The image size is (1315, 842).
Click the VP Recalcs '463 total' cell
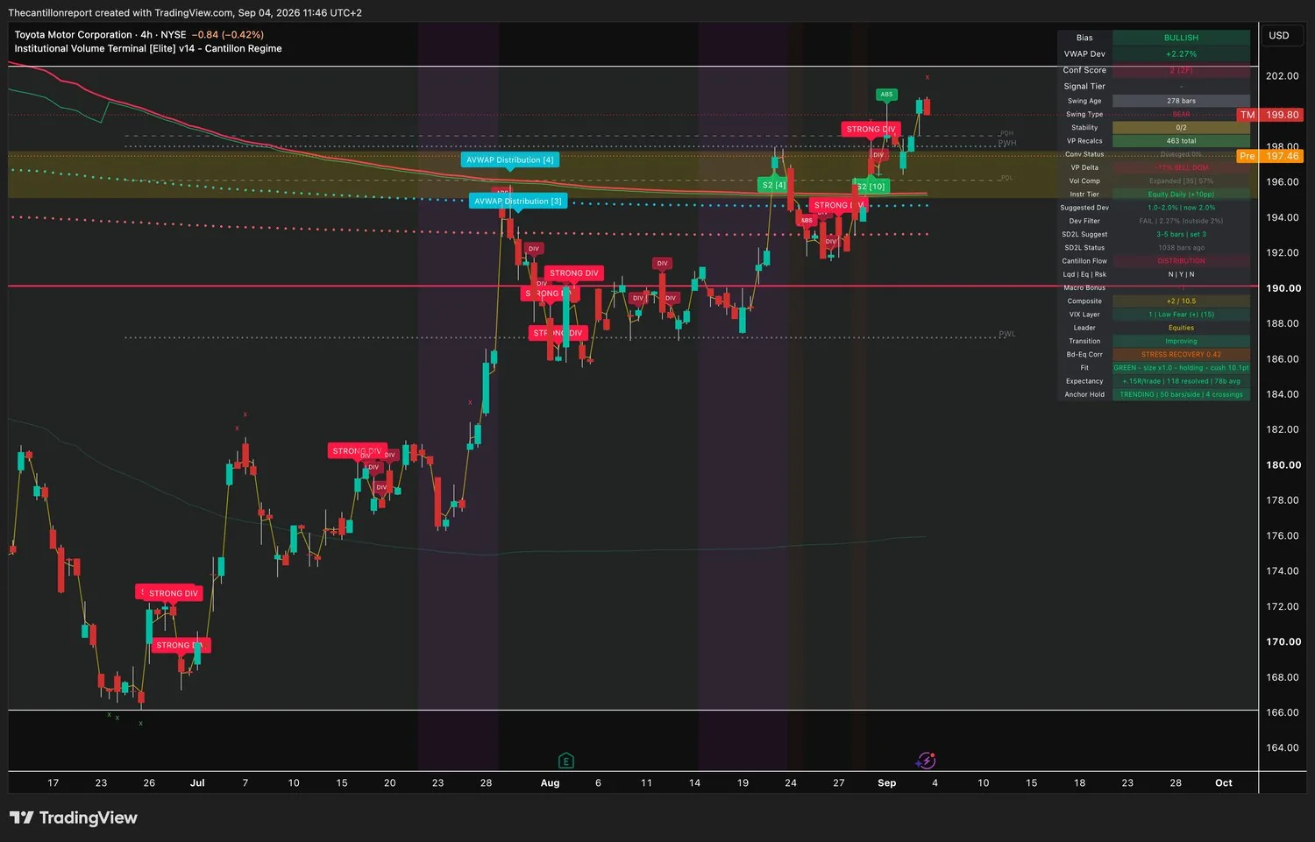point(1181,141)
